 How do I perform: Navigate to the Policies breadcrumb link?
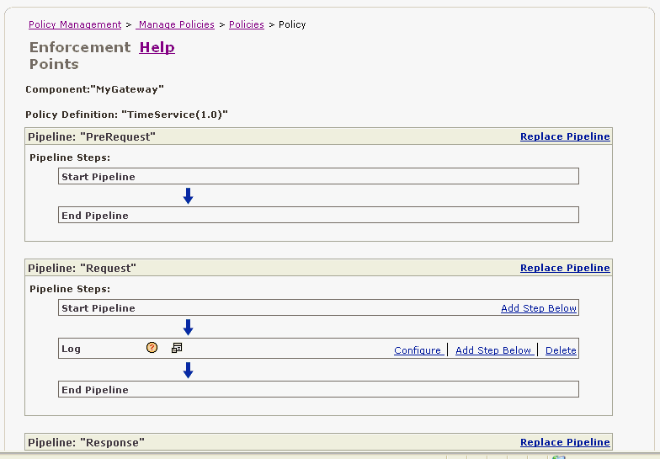(246, 24)
